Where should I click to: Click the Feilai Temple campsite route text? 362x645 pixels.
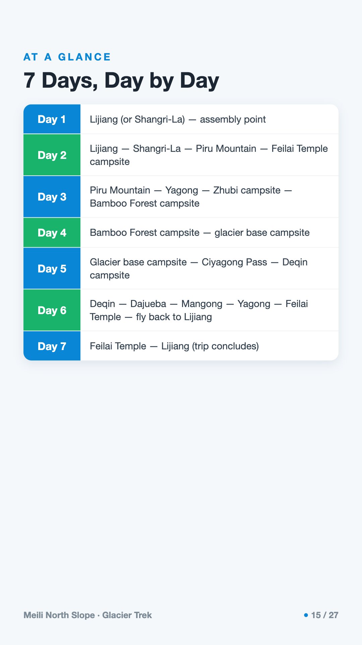click(x=209, y=155)
